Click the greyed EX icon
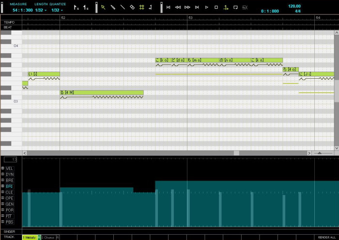This screenshot has height=240, width=339. (245, 8)
